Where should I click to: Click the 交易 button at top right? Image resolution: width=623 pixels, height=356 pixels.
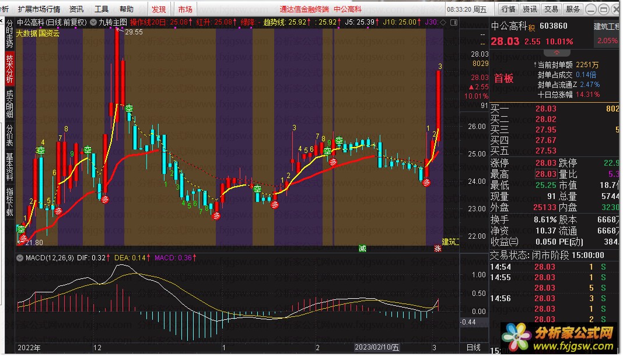tap(551, 9)
